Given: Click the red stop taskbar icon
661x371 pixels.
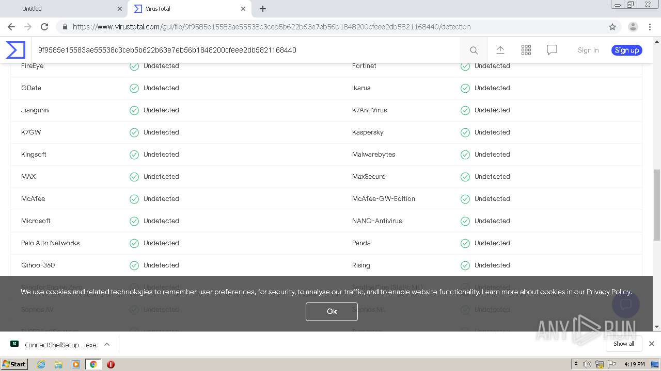Looking at the screenshot, I should [111, 364].
